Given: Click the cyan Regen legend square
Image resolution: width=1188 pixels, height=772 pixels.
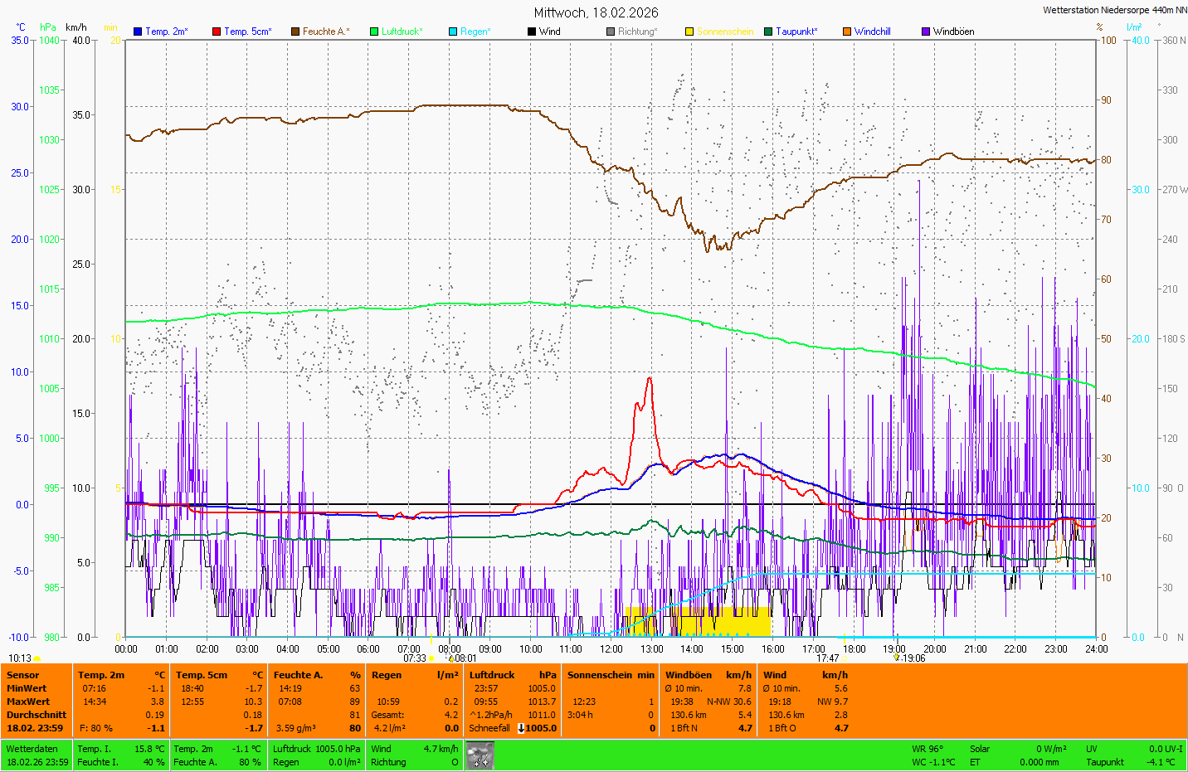Looking at the screenshot, I should (453, 32).
